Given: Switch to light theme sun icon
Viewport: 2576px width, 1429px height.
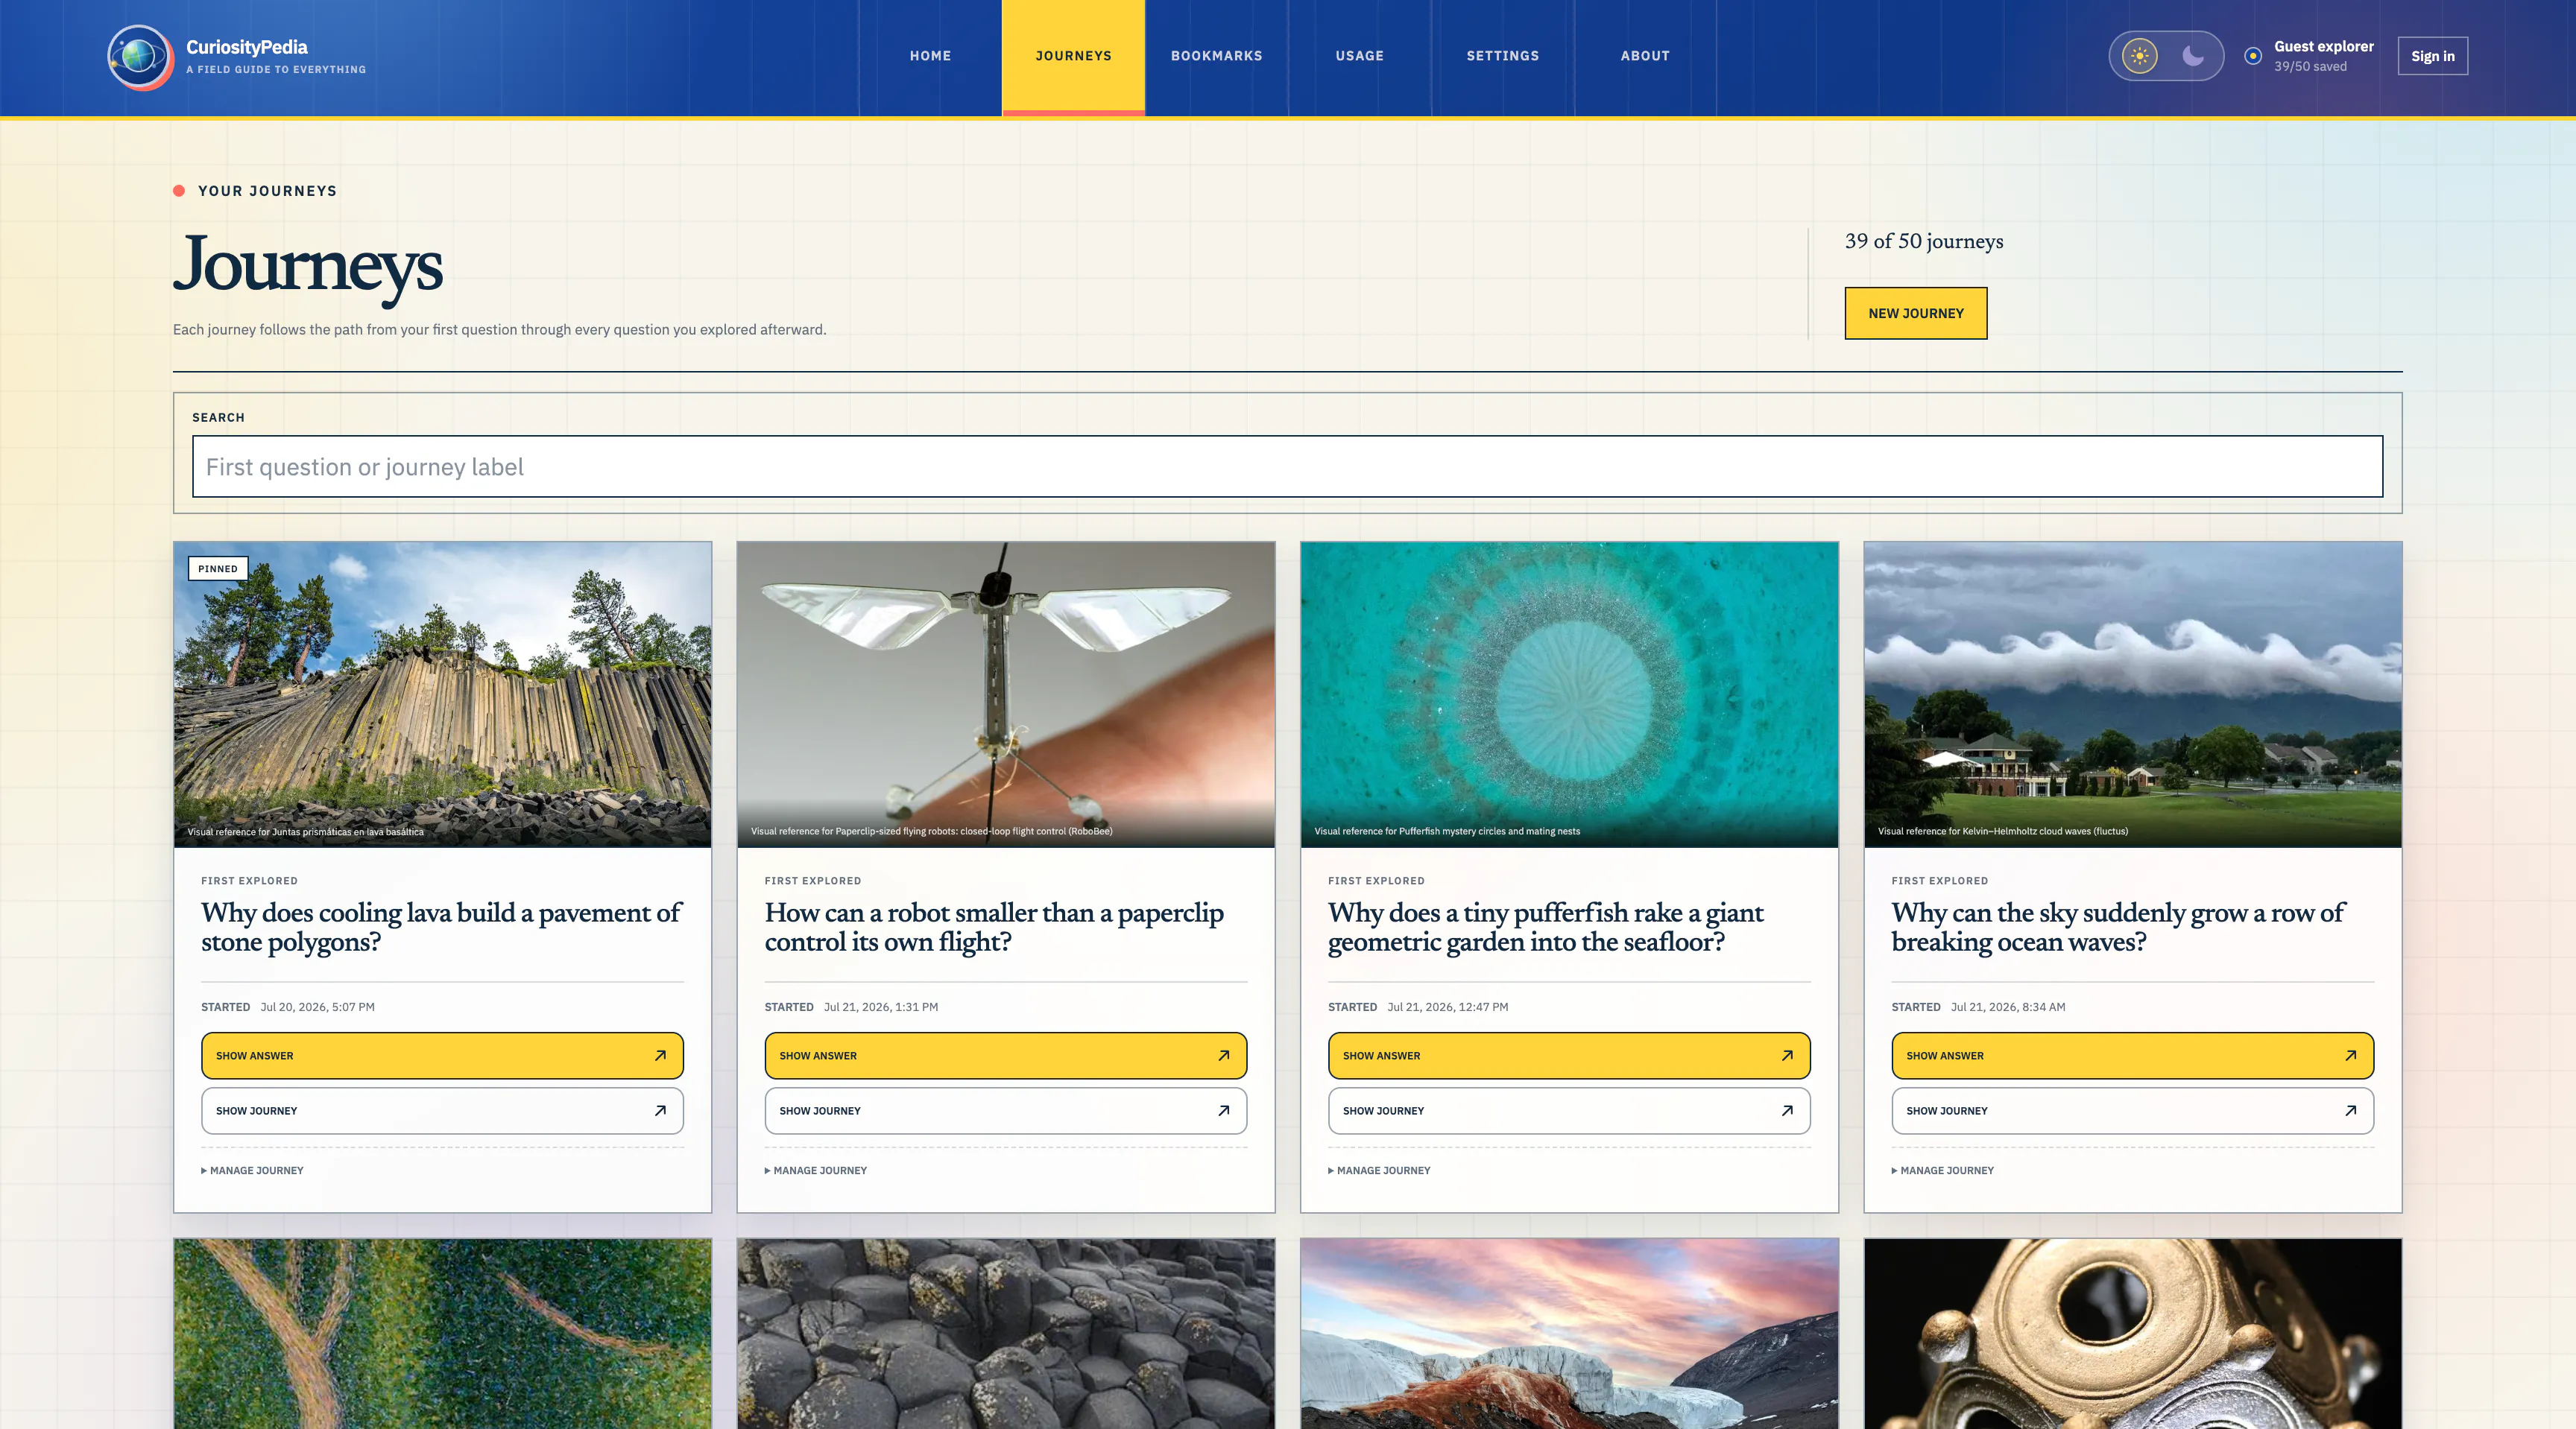Looking at the screenshot, I should click(x=2139, y=56).
